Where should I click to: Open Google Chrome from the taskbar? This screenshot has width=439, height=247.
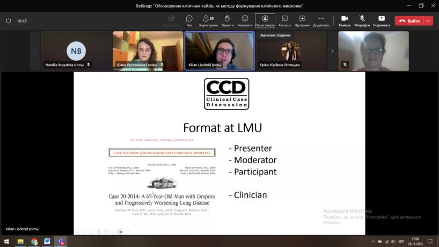(x=34, y=242)
